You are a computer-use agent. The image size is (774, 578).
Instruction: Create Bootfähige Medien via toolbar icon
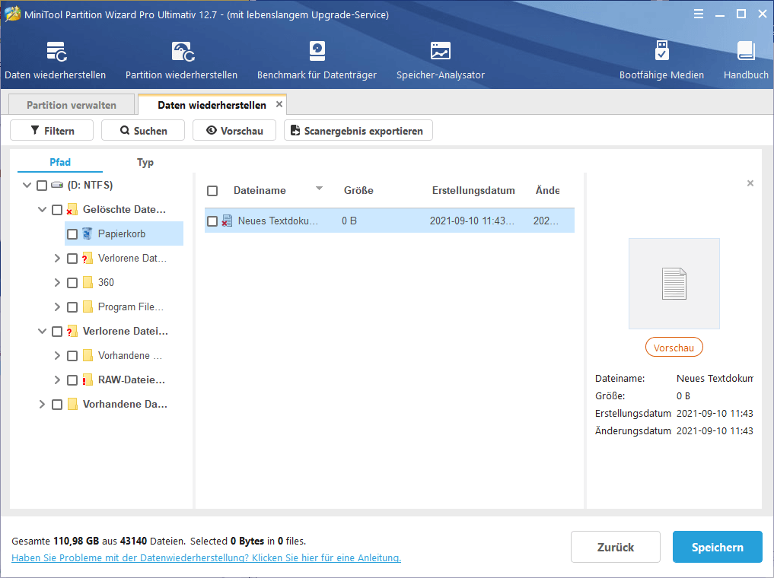click(661, 52)
